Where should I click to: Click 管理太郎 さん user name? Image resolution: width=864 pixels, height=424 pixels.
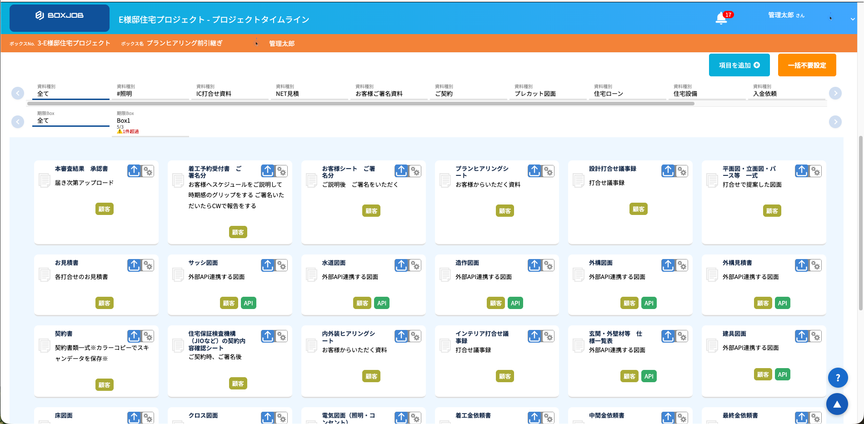point(786,15)
